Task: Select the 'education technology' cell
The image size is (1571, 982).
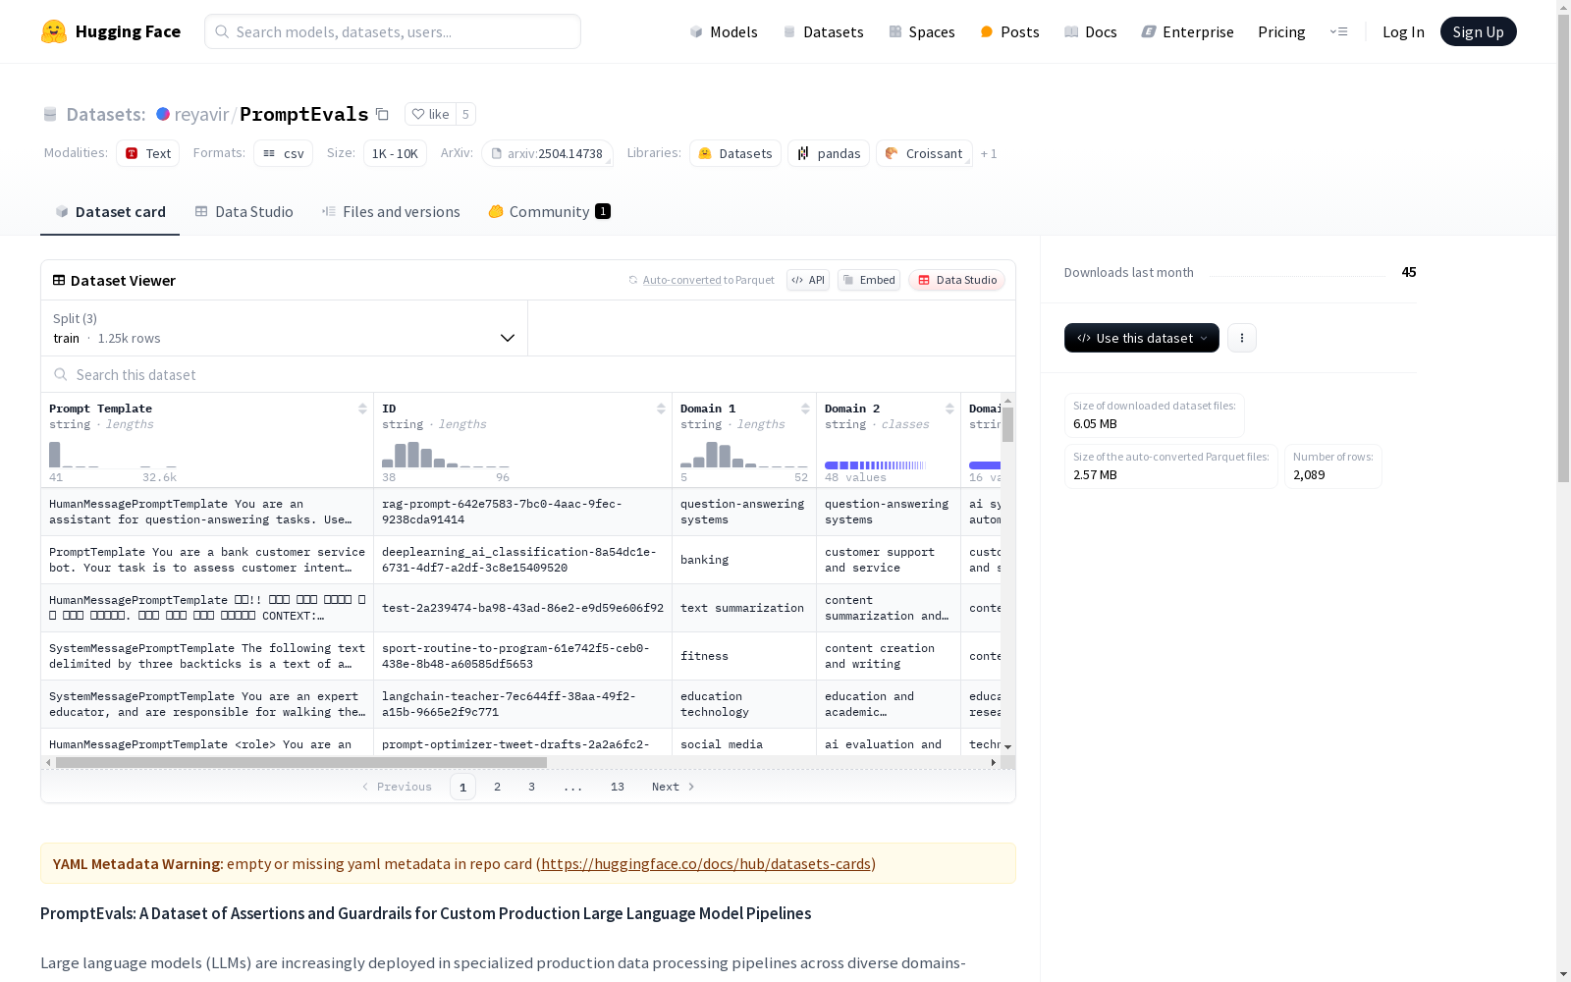Action: [744, 704]
